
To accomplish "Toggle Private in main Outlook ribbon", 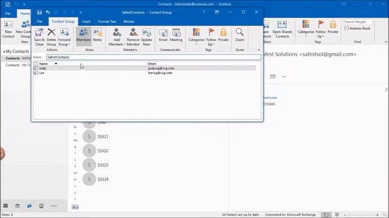I will (x=332, y=27).
